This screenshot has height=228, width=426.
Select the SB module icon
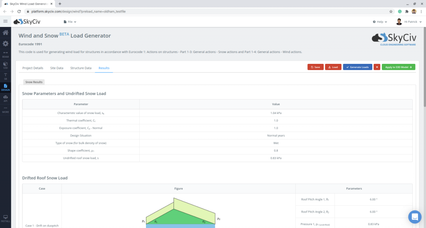point(5,76)
